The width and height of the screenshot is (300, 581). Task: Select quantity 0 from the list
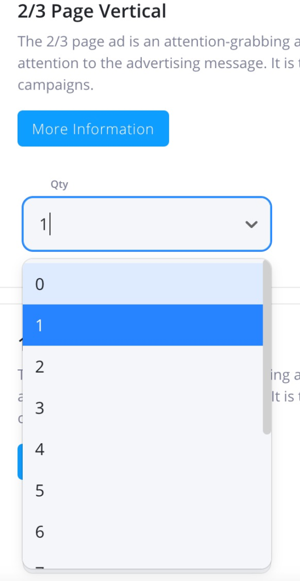tap(142, 284)
